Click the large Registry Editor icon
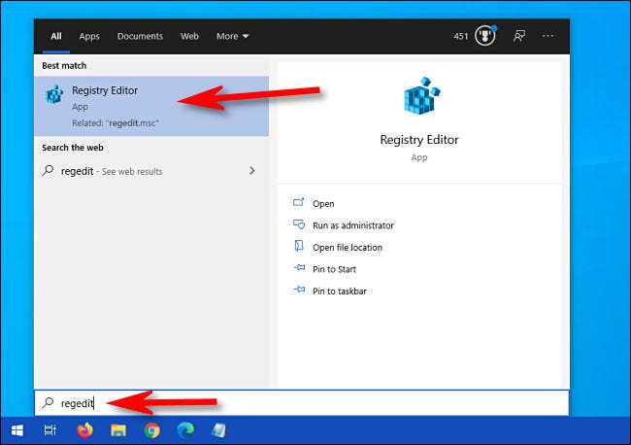Viewport: 631px width, 445px height. click(421, 96)
